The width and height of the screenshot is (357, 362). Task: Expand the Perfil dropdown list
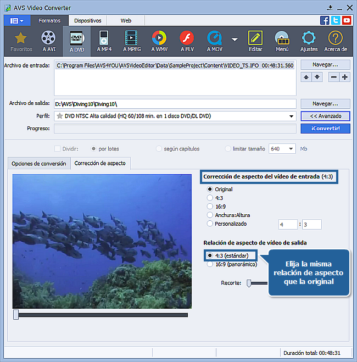pos(292,116)
